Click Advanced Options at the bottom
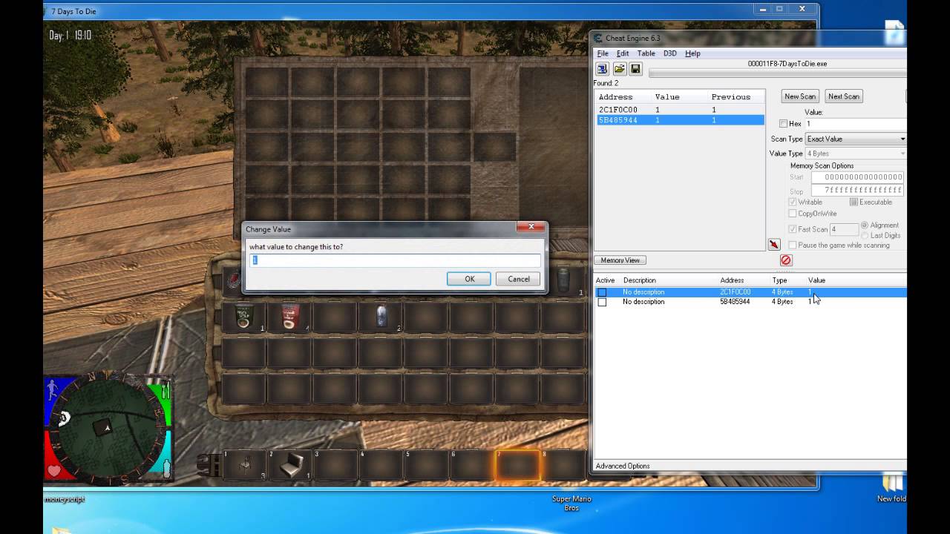Image resolution: width=950 pixels, height=534 pixels. pyautogui.click(x=623, y=466)
